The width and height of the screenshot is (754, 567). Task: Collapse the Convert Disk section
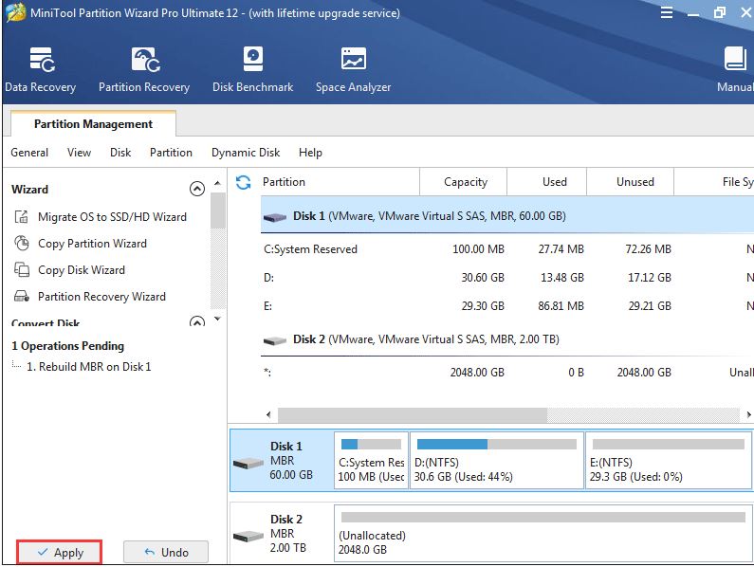point(197,321)
